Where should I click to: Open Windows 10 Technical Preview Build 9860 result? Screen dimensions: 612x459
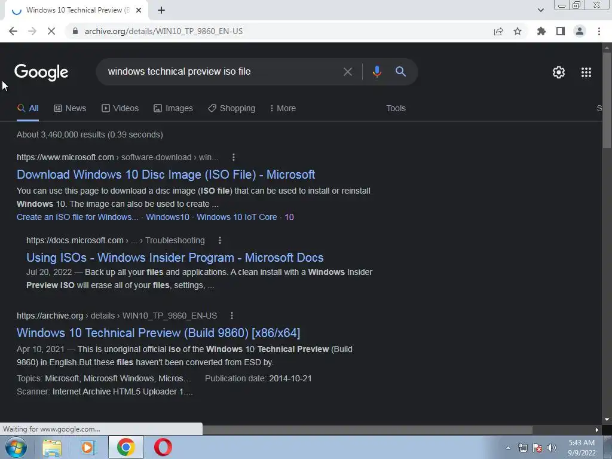pyautogui.click(x=158, y=332)
